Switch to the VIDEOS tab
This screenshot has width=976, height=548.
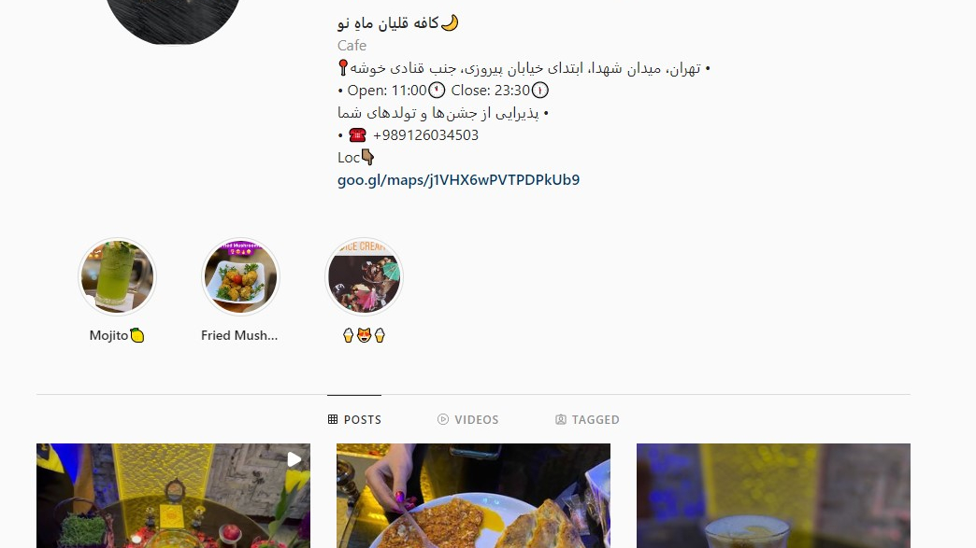[x=468, y=419]
